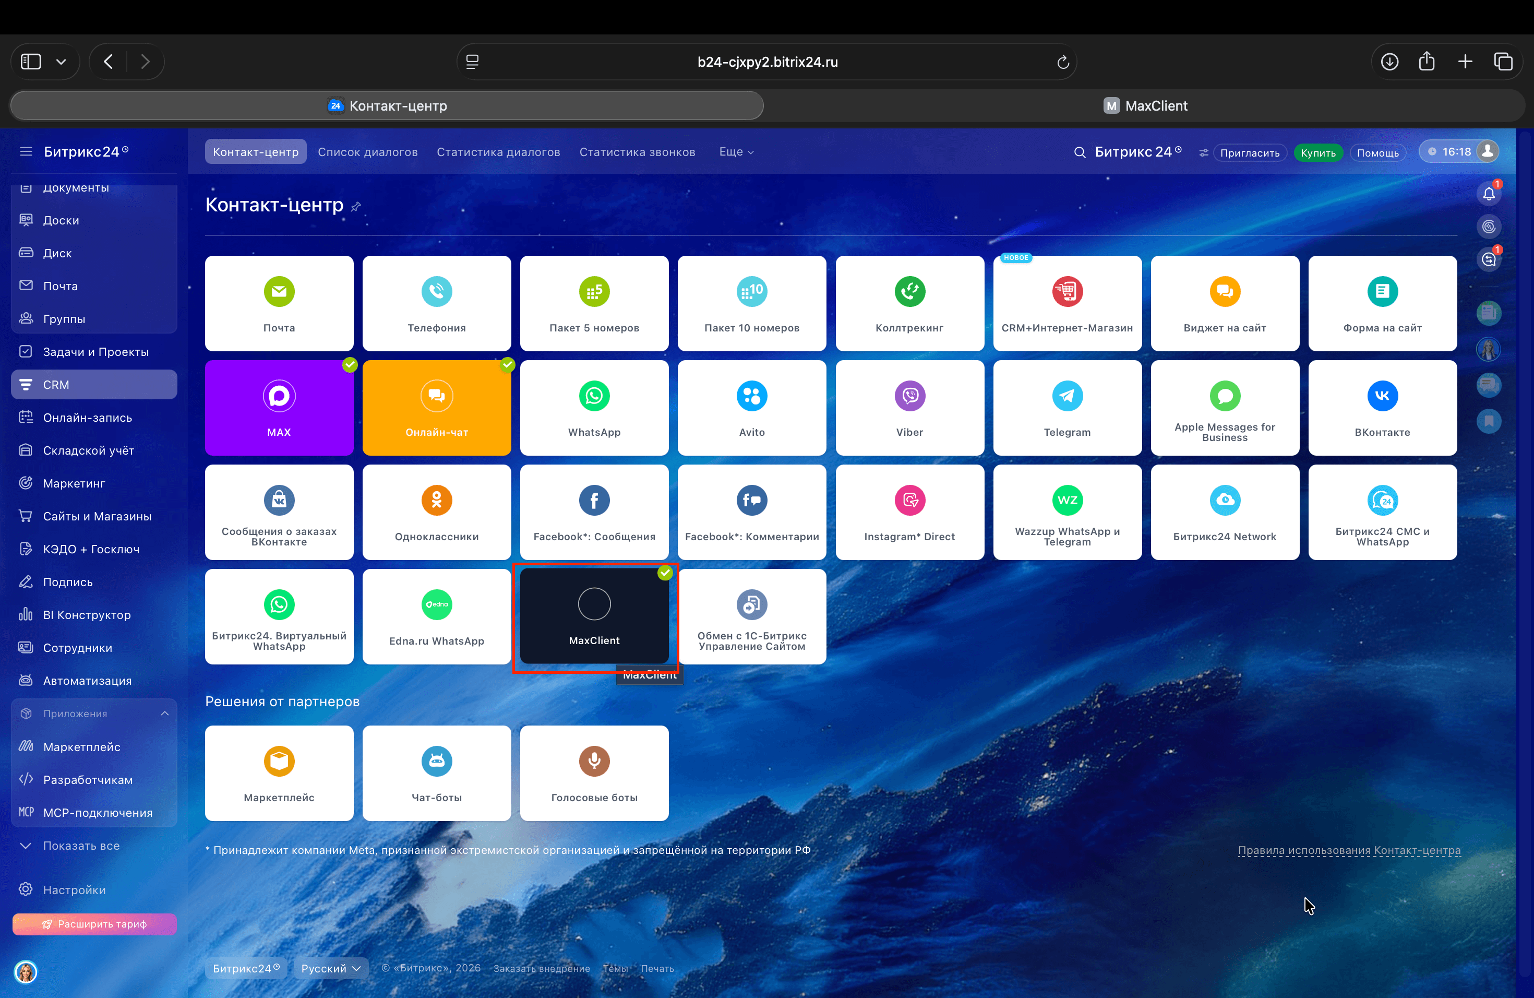Open Битрикс24 СМС и WhatsApp tile
Viewport: 1534px width, 998px height.
pos(1383,512)
